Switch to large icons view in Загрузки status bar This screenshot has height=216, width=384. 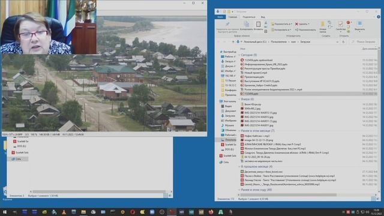(x=377, y=199)
